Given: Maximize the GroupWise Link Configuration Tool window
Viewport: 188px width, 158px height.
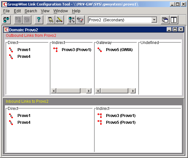Looking at the screenshot, I should pyautogui.click(x=178, y=4).
